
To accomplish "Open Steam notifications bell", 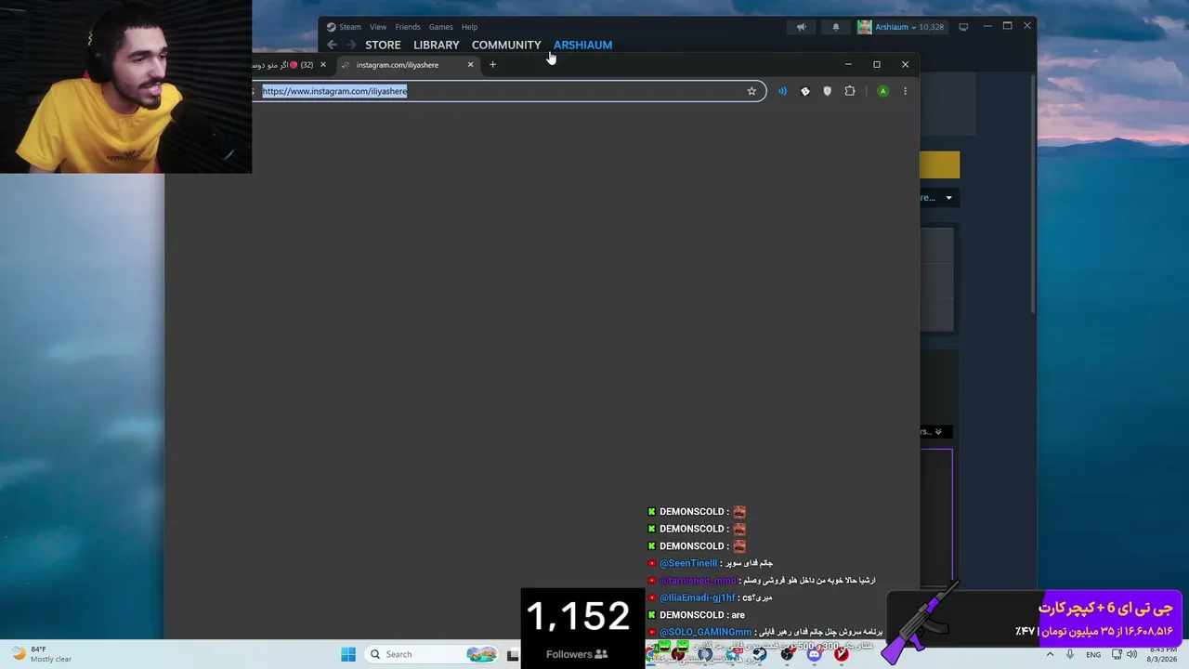I will (835, 27).
